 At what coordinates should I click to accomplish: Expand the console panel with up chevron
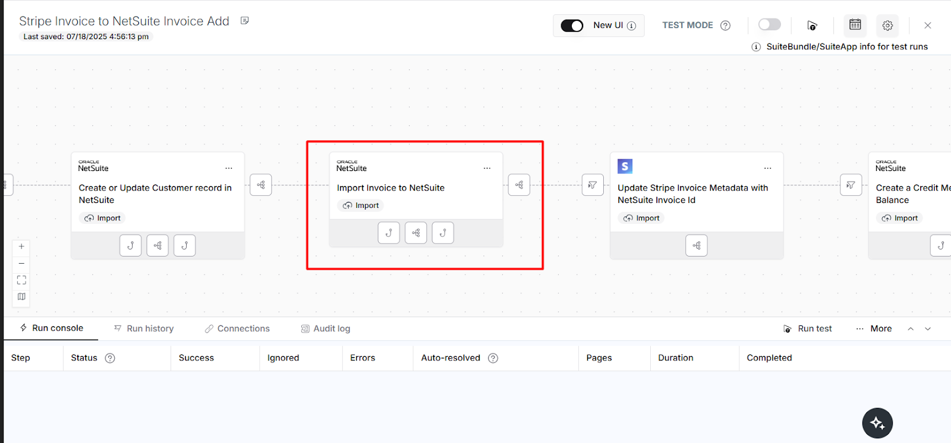[911, 328]
